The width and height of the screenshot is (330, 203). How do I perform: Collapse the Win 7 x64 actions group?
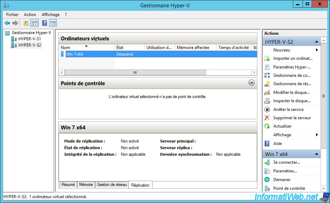316,154
